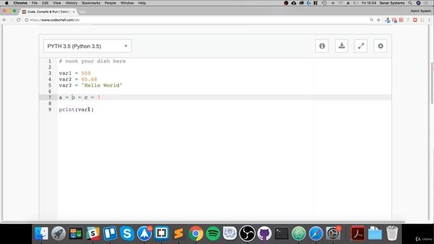The height and width of the screenshot is (244, 434).
Task: Open the IDE info icon
Action: click(x=322, y=46)
